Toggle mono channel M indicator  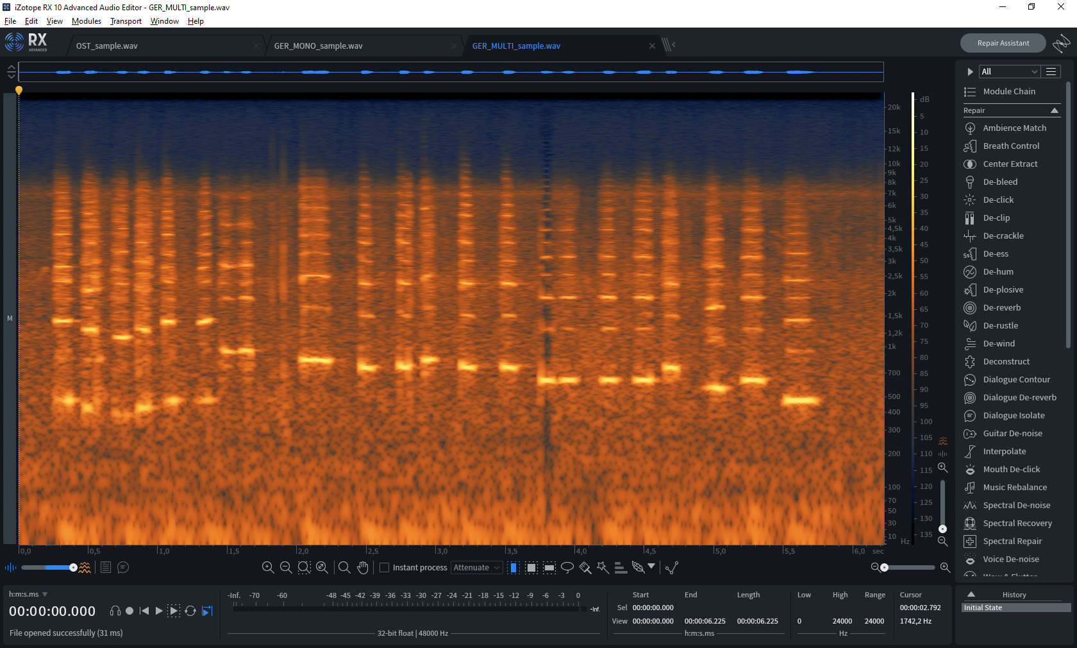pos(10,318)
